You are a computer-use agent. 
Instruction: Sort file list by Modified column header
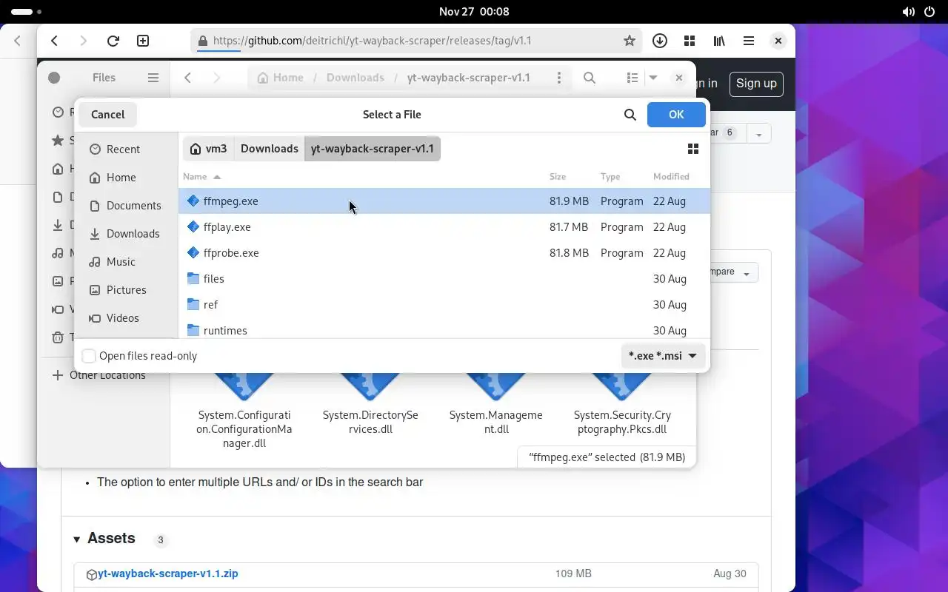tap(671, 177)
